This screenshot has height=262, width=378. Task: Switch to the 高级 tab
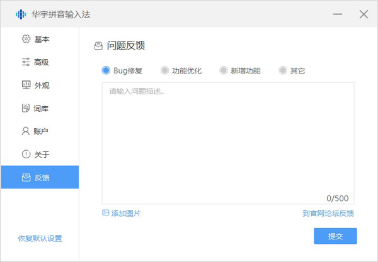click(x=40, y=62)
